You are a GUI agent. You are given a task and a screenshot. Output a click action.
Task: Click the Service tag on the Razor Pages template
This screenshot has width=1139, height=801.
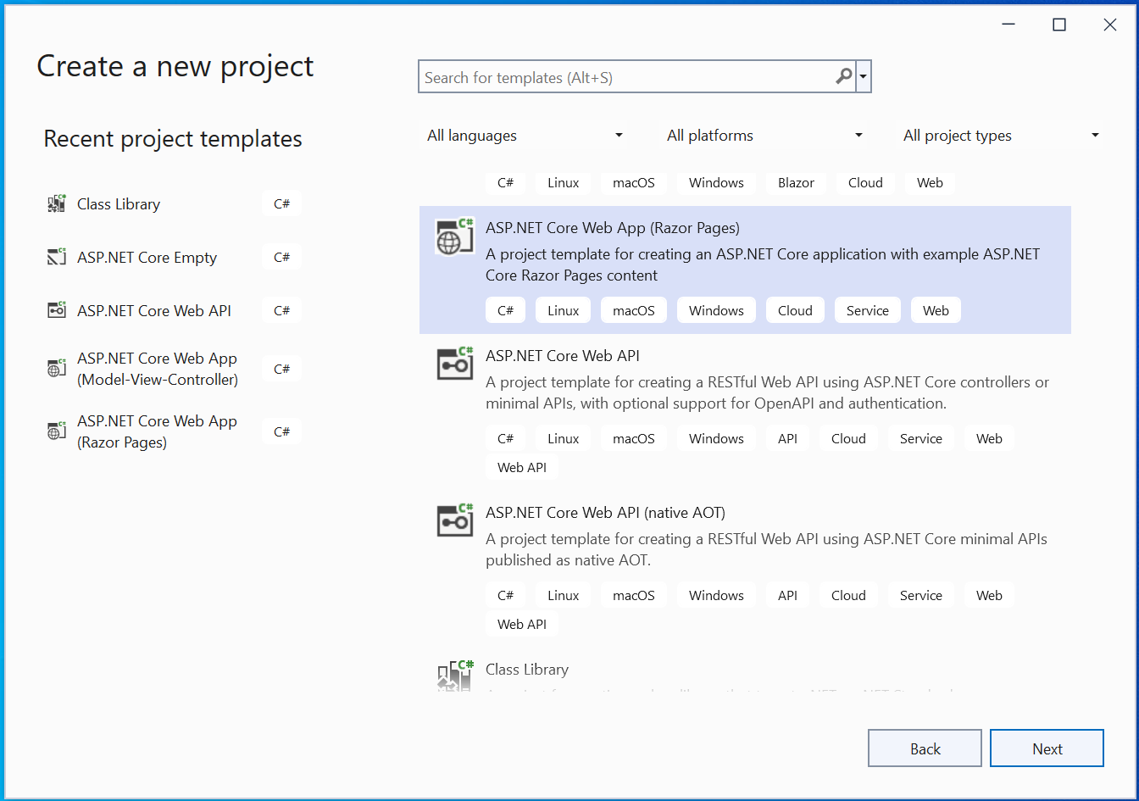point(867,310)
